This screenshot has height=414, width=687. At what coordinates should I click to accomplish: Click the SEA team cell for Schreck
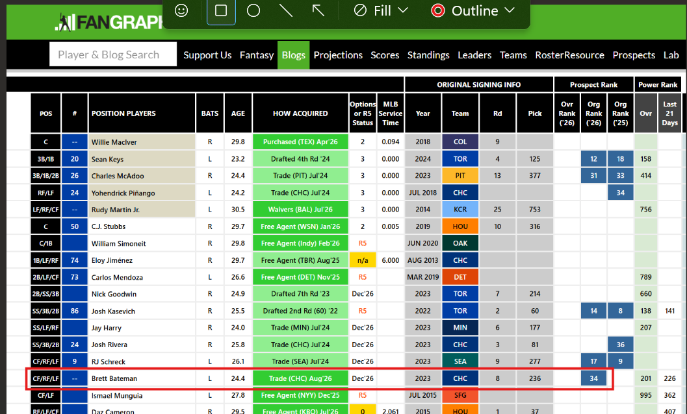coord(460,361)
